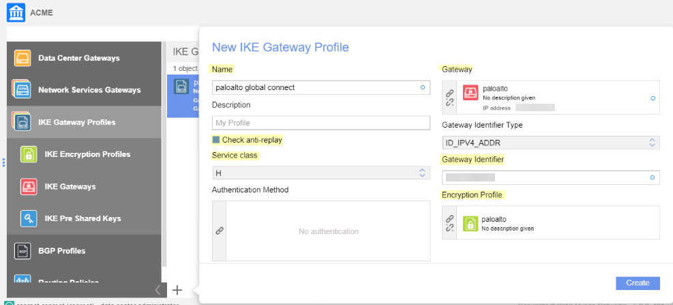Image resolution: width=673 pixels, height=305 pixels.
Task: Click the IKE Encryption Profiles lock icon
Action: pos(29,154)
